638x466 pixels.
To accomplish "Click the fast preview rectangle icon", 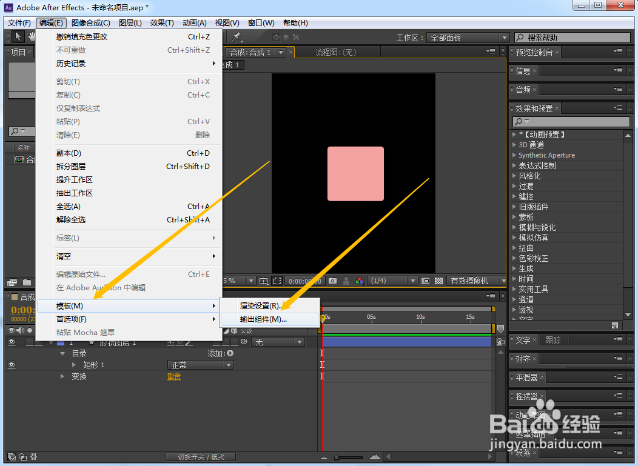I will [426, 281].
